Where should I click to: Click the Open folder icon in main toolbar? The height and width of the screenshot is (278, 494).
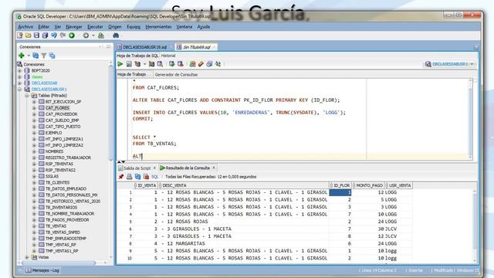pos(29,36)
